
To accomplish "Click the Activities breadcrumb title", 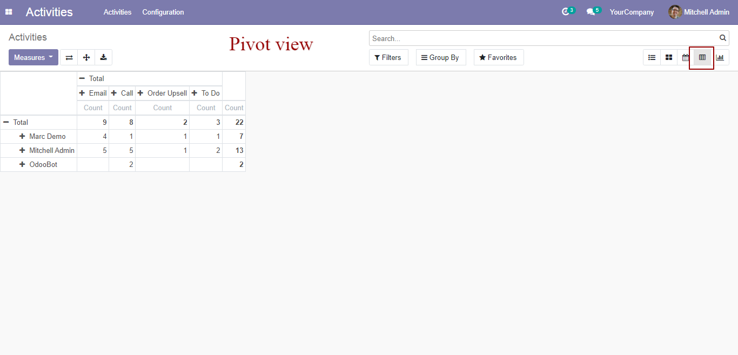I will click(x=28, y=37).
